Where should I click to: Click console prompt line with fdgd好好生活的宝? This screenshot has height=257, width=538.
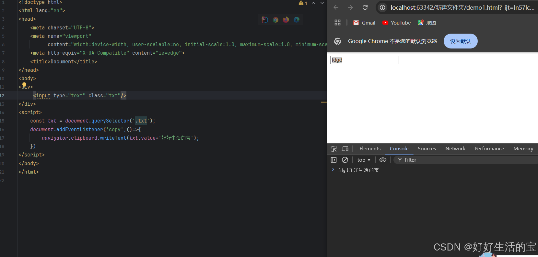[x=358, y=170]
